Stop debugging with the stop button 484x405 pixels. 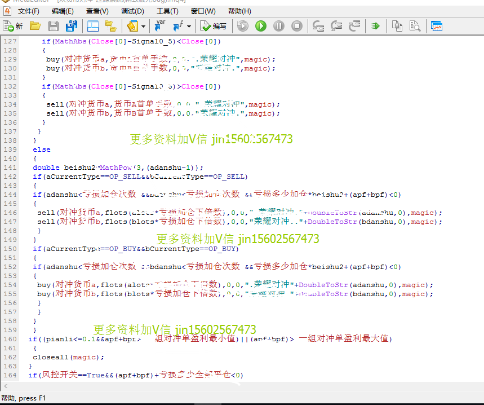pos(297,27)
